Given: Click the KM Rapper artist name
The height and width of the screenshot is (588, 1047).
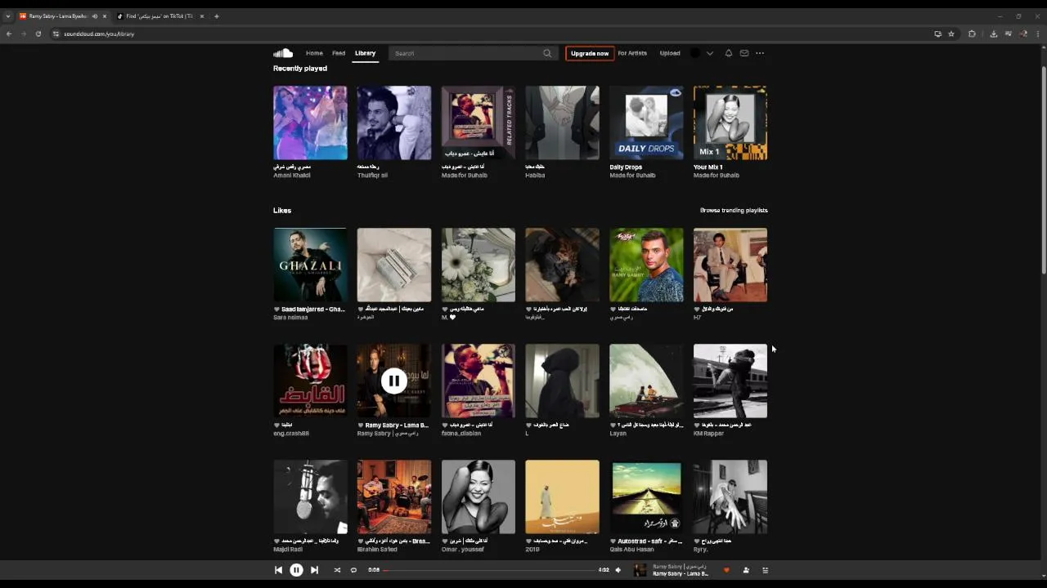Looking at the screenshot, I should point(708,433).
